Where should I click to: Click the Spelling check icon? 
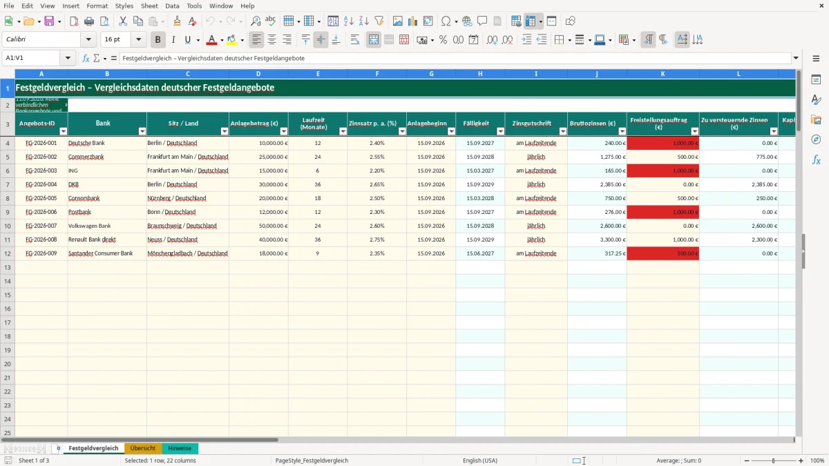tap(271, 21)
